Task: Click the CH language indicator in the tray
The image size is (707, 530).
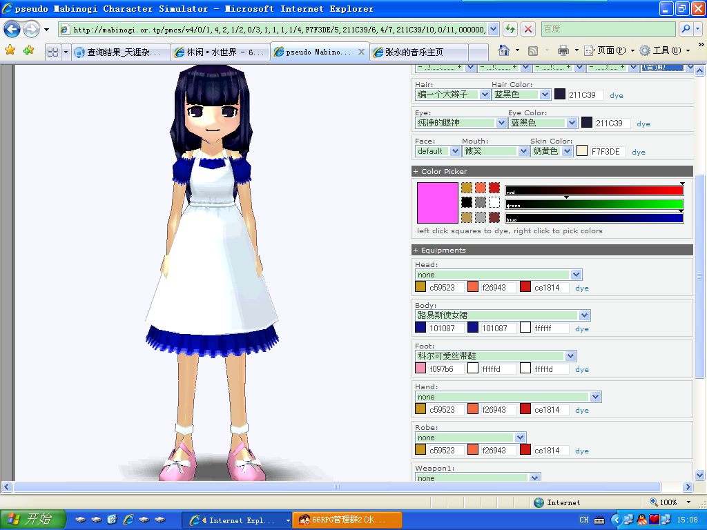Action: (x=584, y=520)
